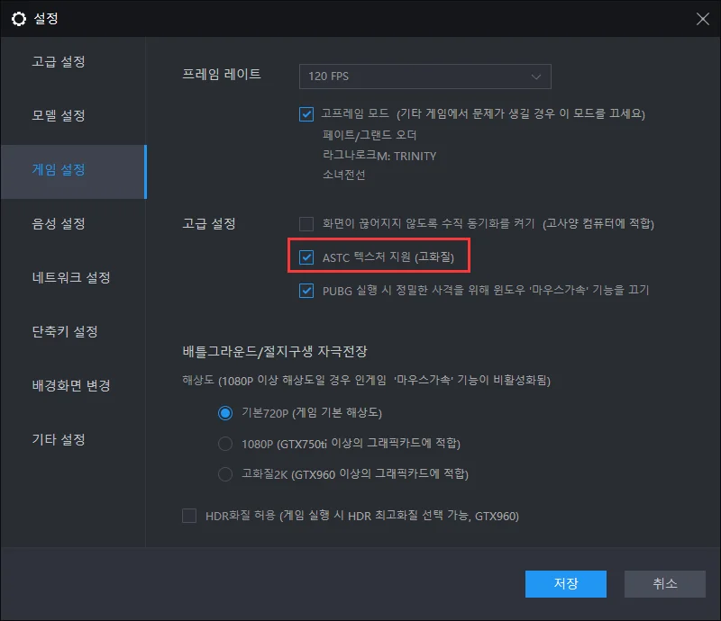Toggle PUBG 마우스가속 끄기 checkbox
The height and width of the screenshot is (621, 721).
pos(306,291)
